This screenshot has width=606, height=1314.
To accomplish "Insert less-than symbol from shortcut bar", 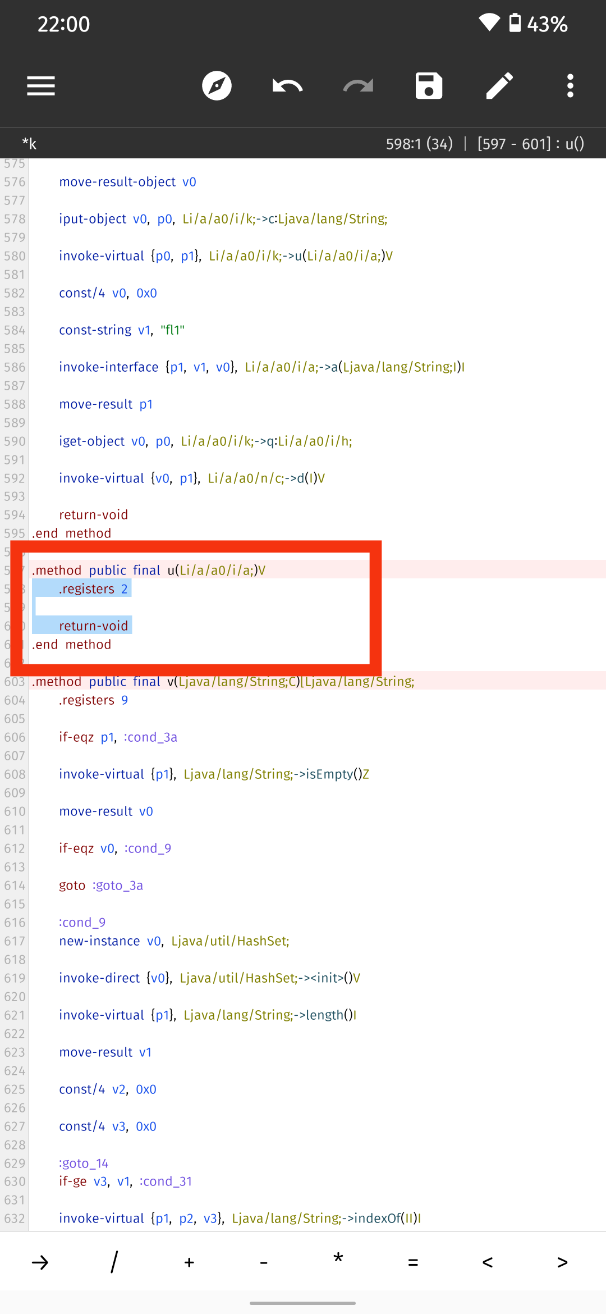I will (x=488, y=1263).
